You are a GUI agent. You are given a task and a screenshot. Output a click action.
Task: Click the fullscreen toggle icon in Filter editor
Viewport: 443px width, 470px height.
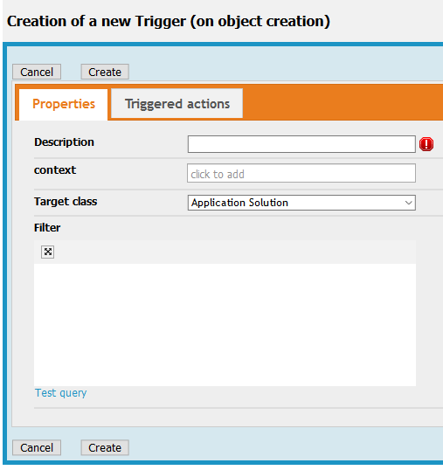[x=48, y=252]
